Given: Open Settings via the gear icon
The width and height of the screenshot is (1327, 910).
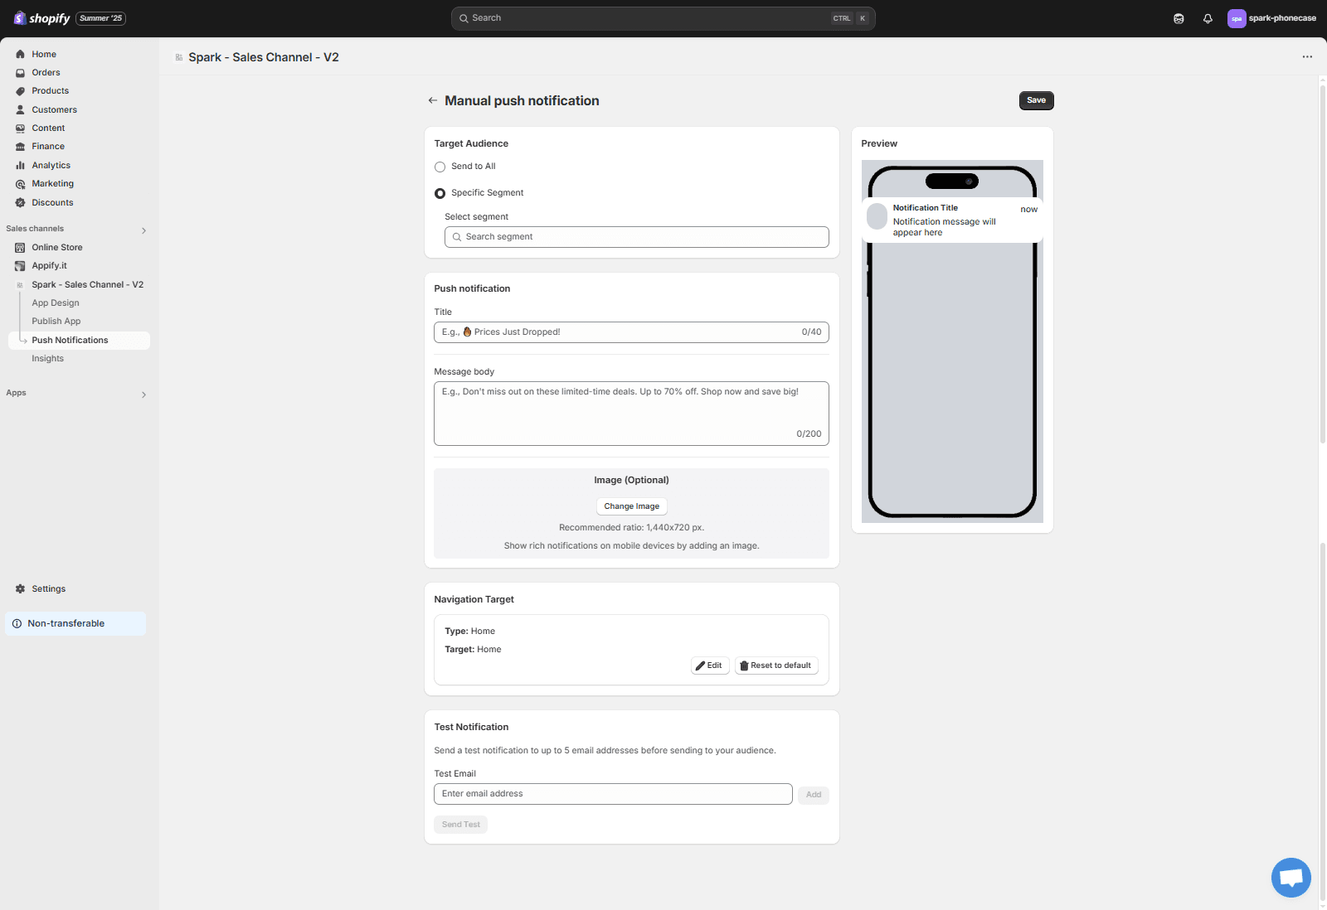Looking at the screenshot, I should tap(21, 588).
